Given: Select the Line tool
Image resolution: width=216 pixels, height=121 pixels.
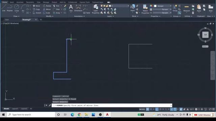Looking at the screenshot, I should [x=4, y=8].
